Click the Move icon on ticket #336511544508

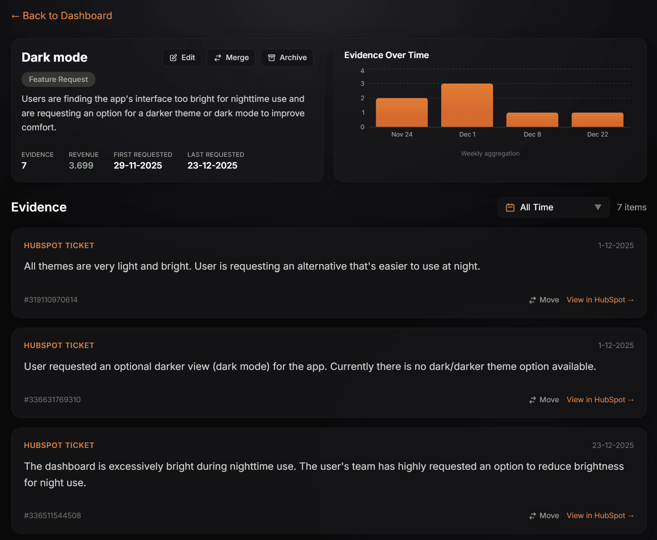(x=532, y=515)
